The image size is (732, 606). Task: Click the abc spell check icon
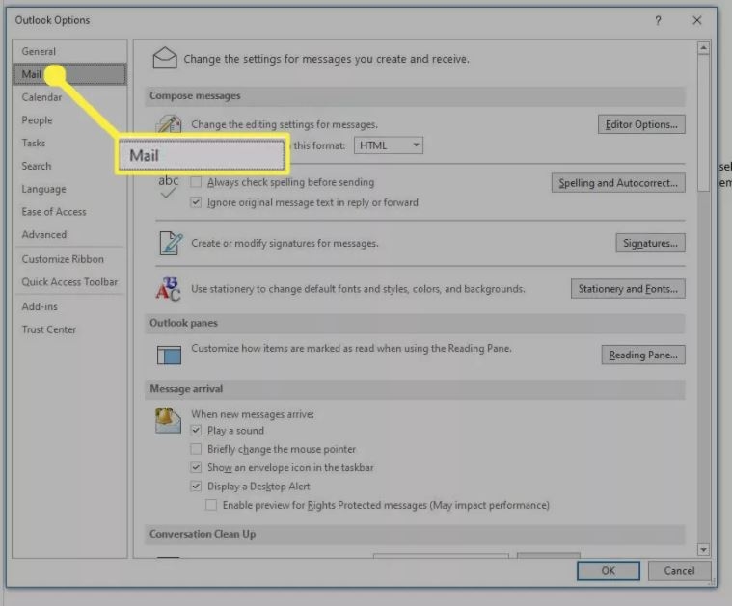tap(168, 187)
